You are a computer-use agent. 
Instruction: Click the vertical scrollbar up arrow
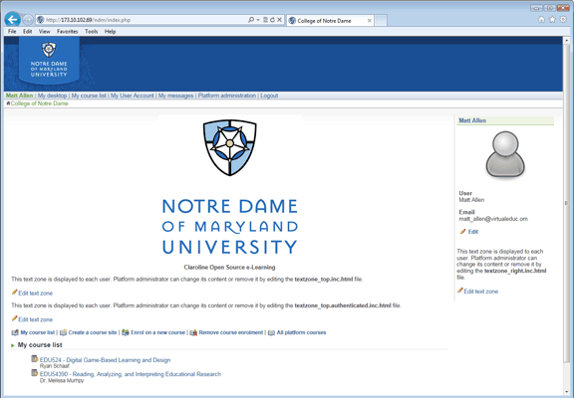(x=566, y=40)
